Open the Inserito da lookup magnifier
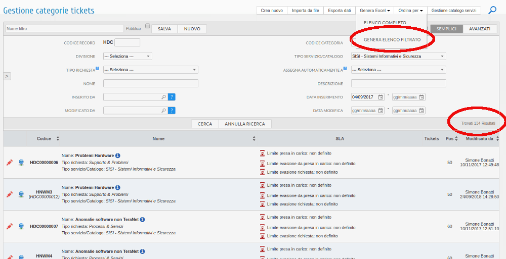The height and width of the screenshot is (259, 506). pos(163,97)
